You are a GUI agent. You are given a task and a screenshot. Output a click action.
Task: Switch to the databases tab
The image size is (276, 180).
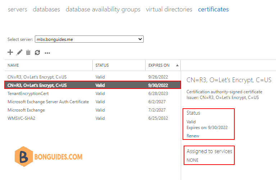46,9
